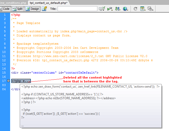Select the collapsed <?php e... code block
Viewport: 169px width, 131px height.
tap(21, 81)
